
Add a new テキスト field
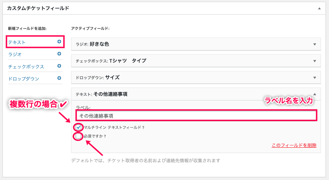(x=17, y=42)
